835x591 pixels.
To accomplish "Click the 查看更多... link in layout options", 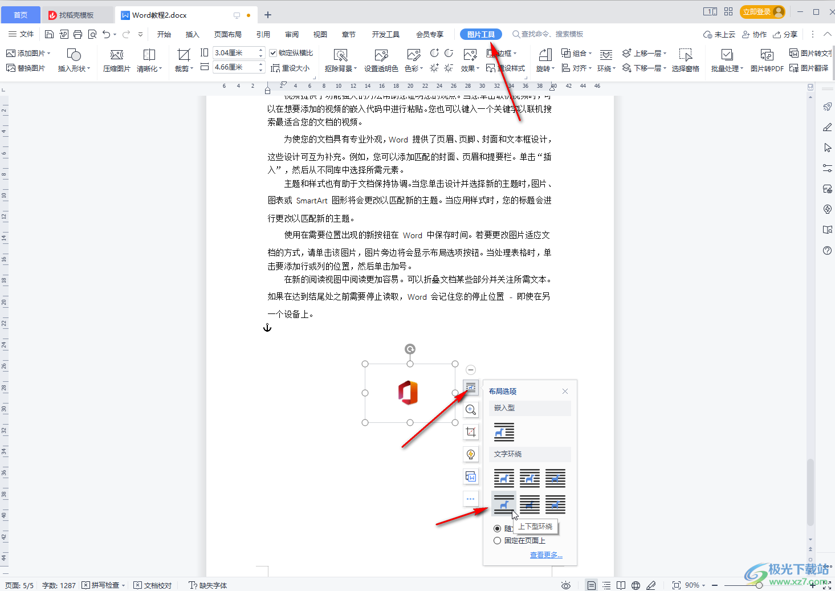I will pyautogui.click(x=546, y=555).
